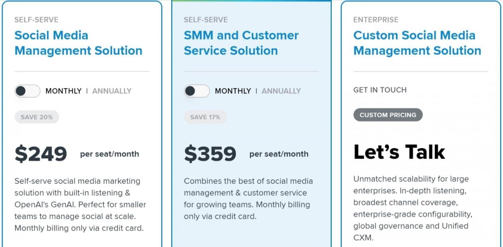The image size is (503, 247).
Task: Click the description starting "Combines the best"
Action: tap(248, 199)
